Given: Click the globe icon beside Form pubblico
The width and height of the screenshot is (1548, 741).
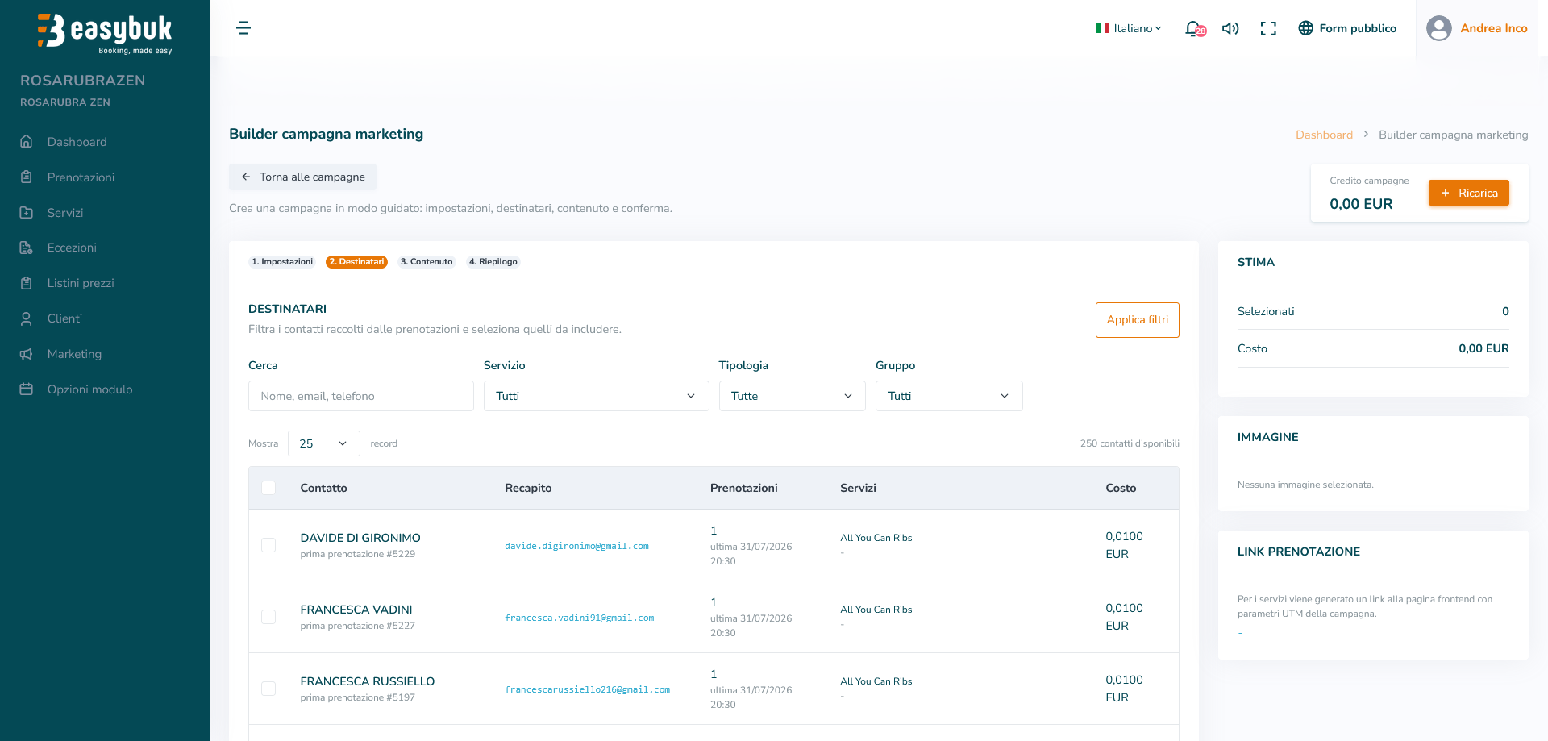Looking at the screenshot, I should click(1306, 28).
